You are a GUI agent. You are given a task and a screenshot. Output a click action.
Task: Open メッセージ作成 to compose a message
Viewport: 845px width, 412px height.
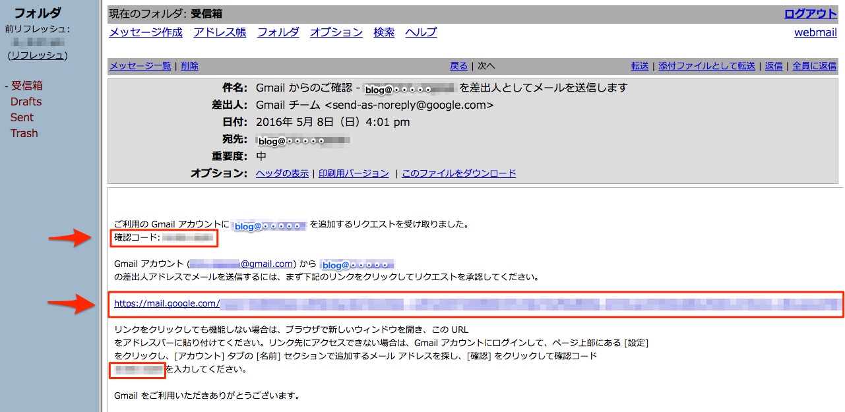146,32
